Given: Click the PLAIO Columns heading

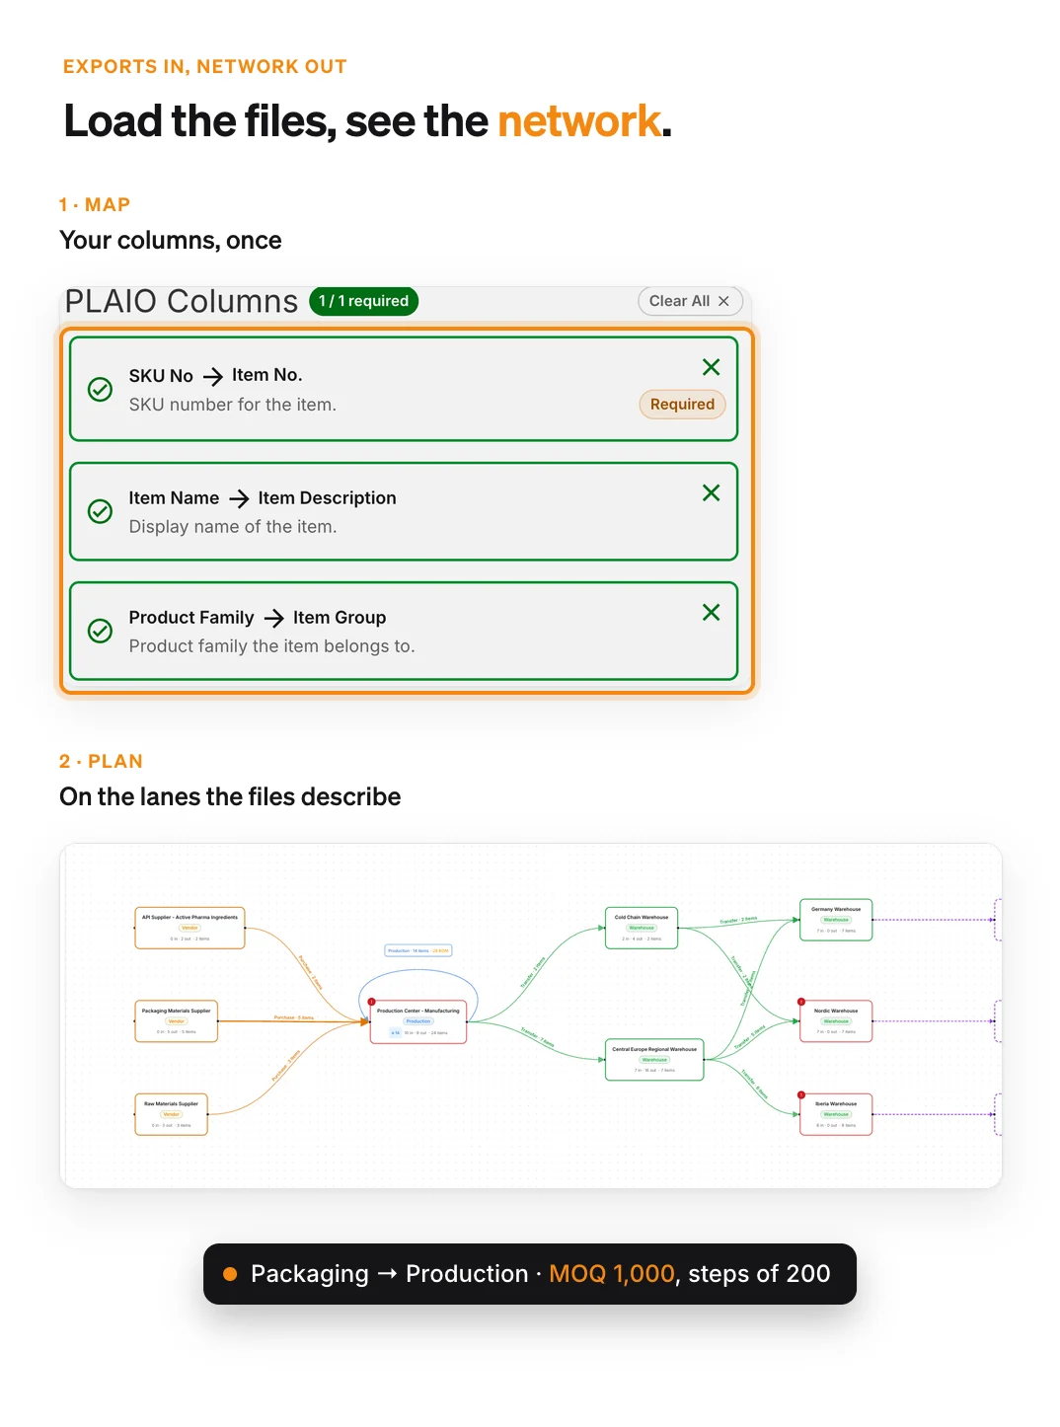Looking at the screenshot, I should pyautogui.click(x=182, y=301).
